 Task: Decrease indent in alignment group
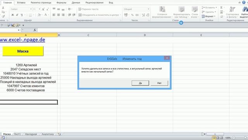(69, 15)
